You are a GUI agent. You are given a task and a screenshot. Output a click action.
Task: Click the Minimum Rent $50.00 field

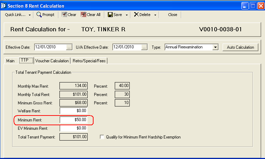click(73, 120)
